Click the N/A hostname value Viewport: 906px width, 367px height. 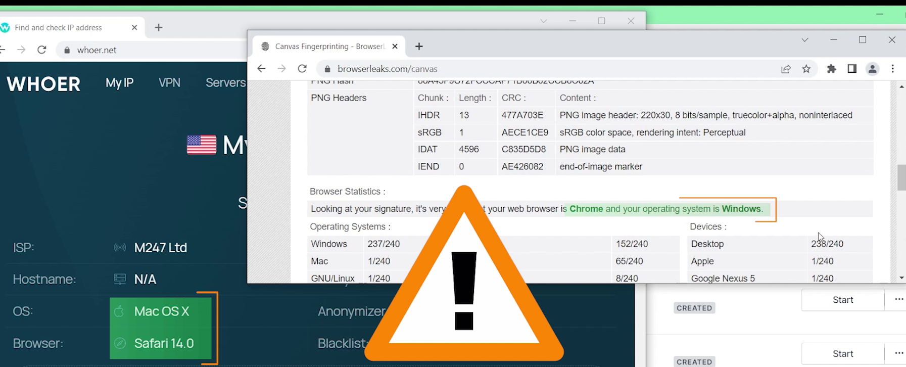(145, 279)
